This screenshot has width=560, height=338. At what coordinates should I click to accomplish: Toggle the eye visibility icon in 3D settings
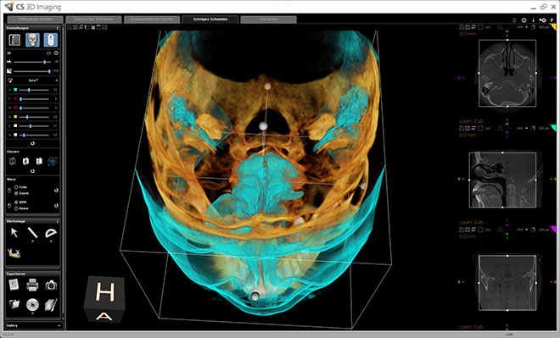click(49, 53)
